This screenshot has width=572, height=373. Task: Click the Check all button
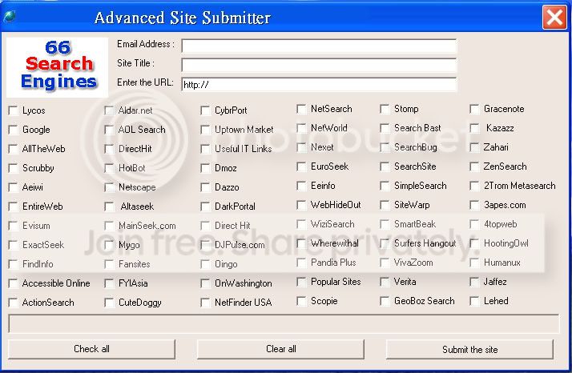[x=91, y=349]
